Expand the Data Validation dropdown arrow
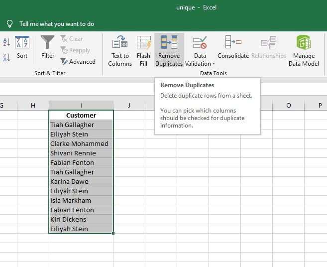This screenshot has height=267, width=327. click(x=214, y=64)
